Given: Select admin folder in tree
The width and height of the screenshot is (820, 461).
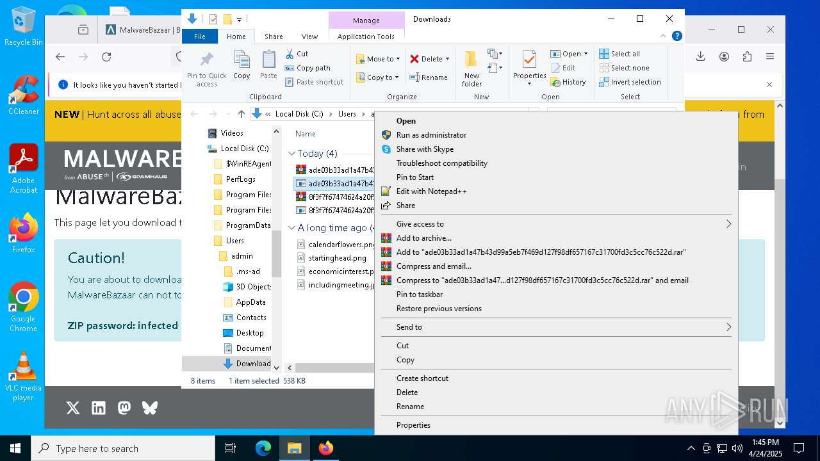Looking at the screenshot, I should click(242, 256).
